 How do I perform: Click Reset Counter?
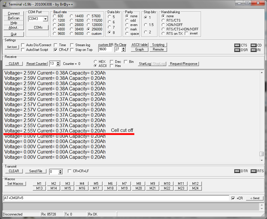[x=37, y=64]
